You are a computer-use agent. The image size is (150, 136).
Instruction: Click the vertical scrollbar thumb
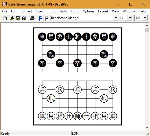point(147,30)
